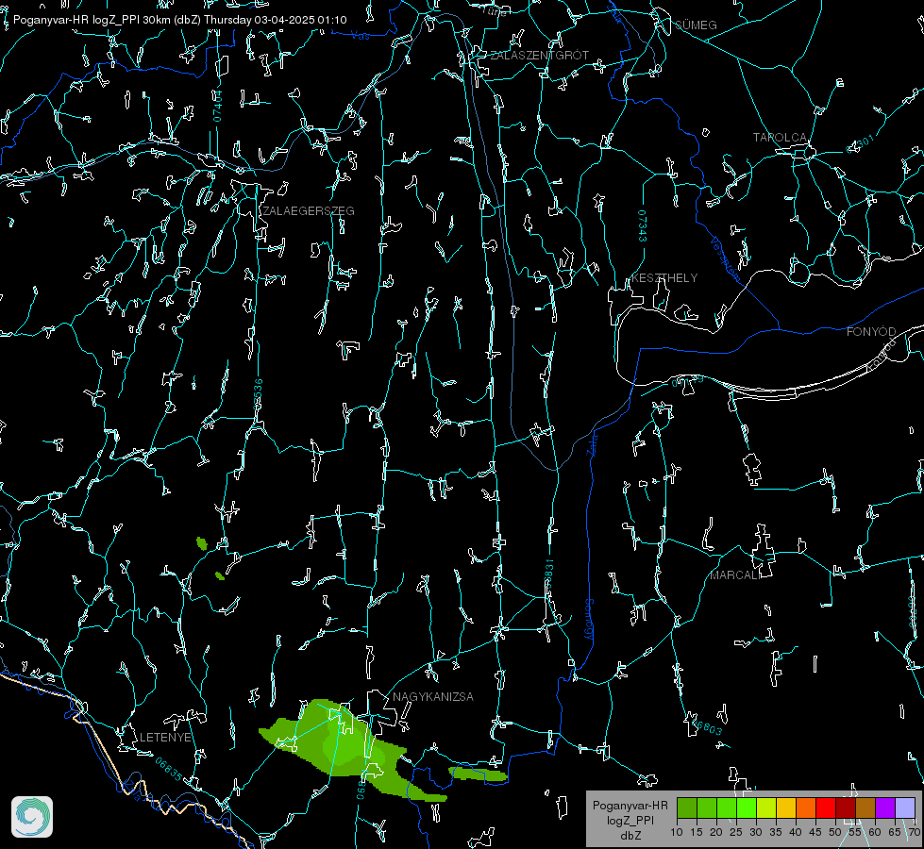Image resolution: width=924 pixels, height=849 pixels.
Task: Click the TAPOLCA city label
Action: point(780,138)
